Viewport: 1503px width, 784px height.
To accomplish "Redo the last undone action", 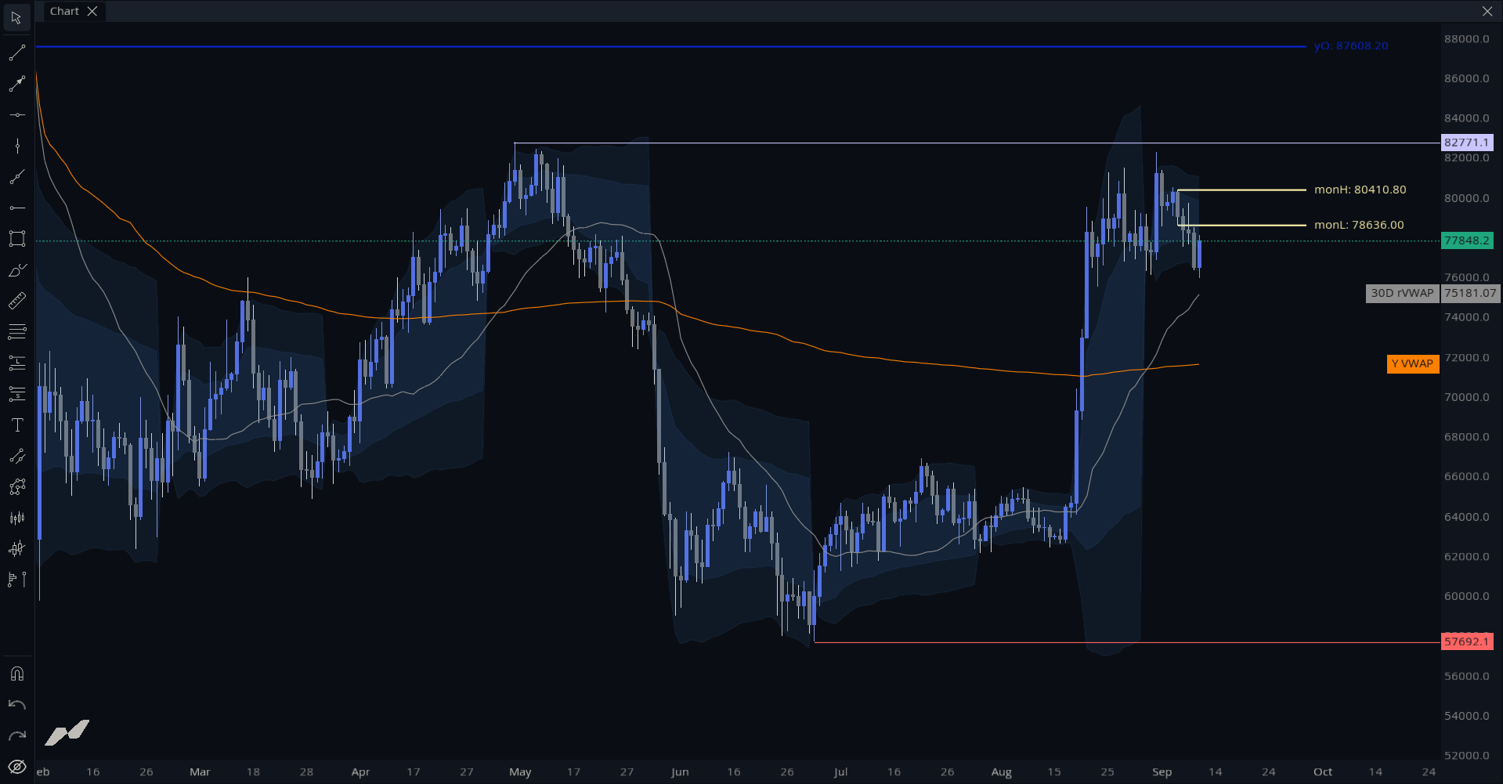I will point(16,735).
